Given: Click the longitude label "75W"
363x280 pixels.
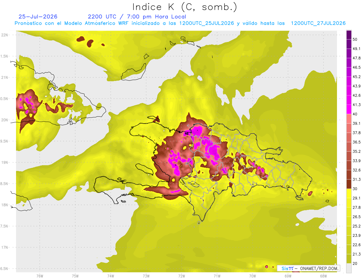Looking at the screenshot, I should (x=75, y=276).
